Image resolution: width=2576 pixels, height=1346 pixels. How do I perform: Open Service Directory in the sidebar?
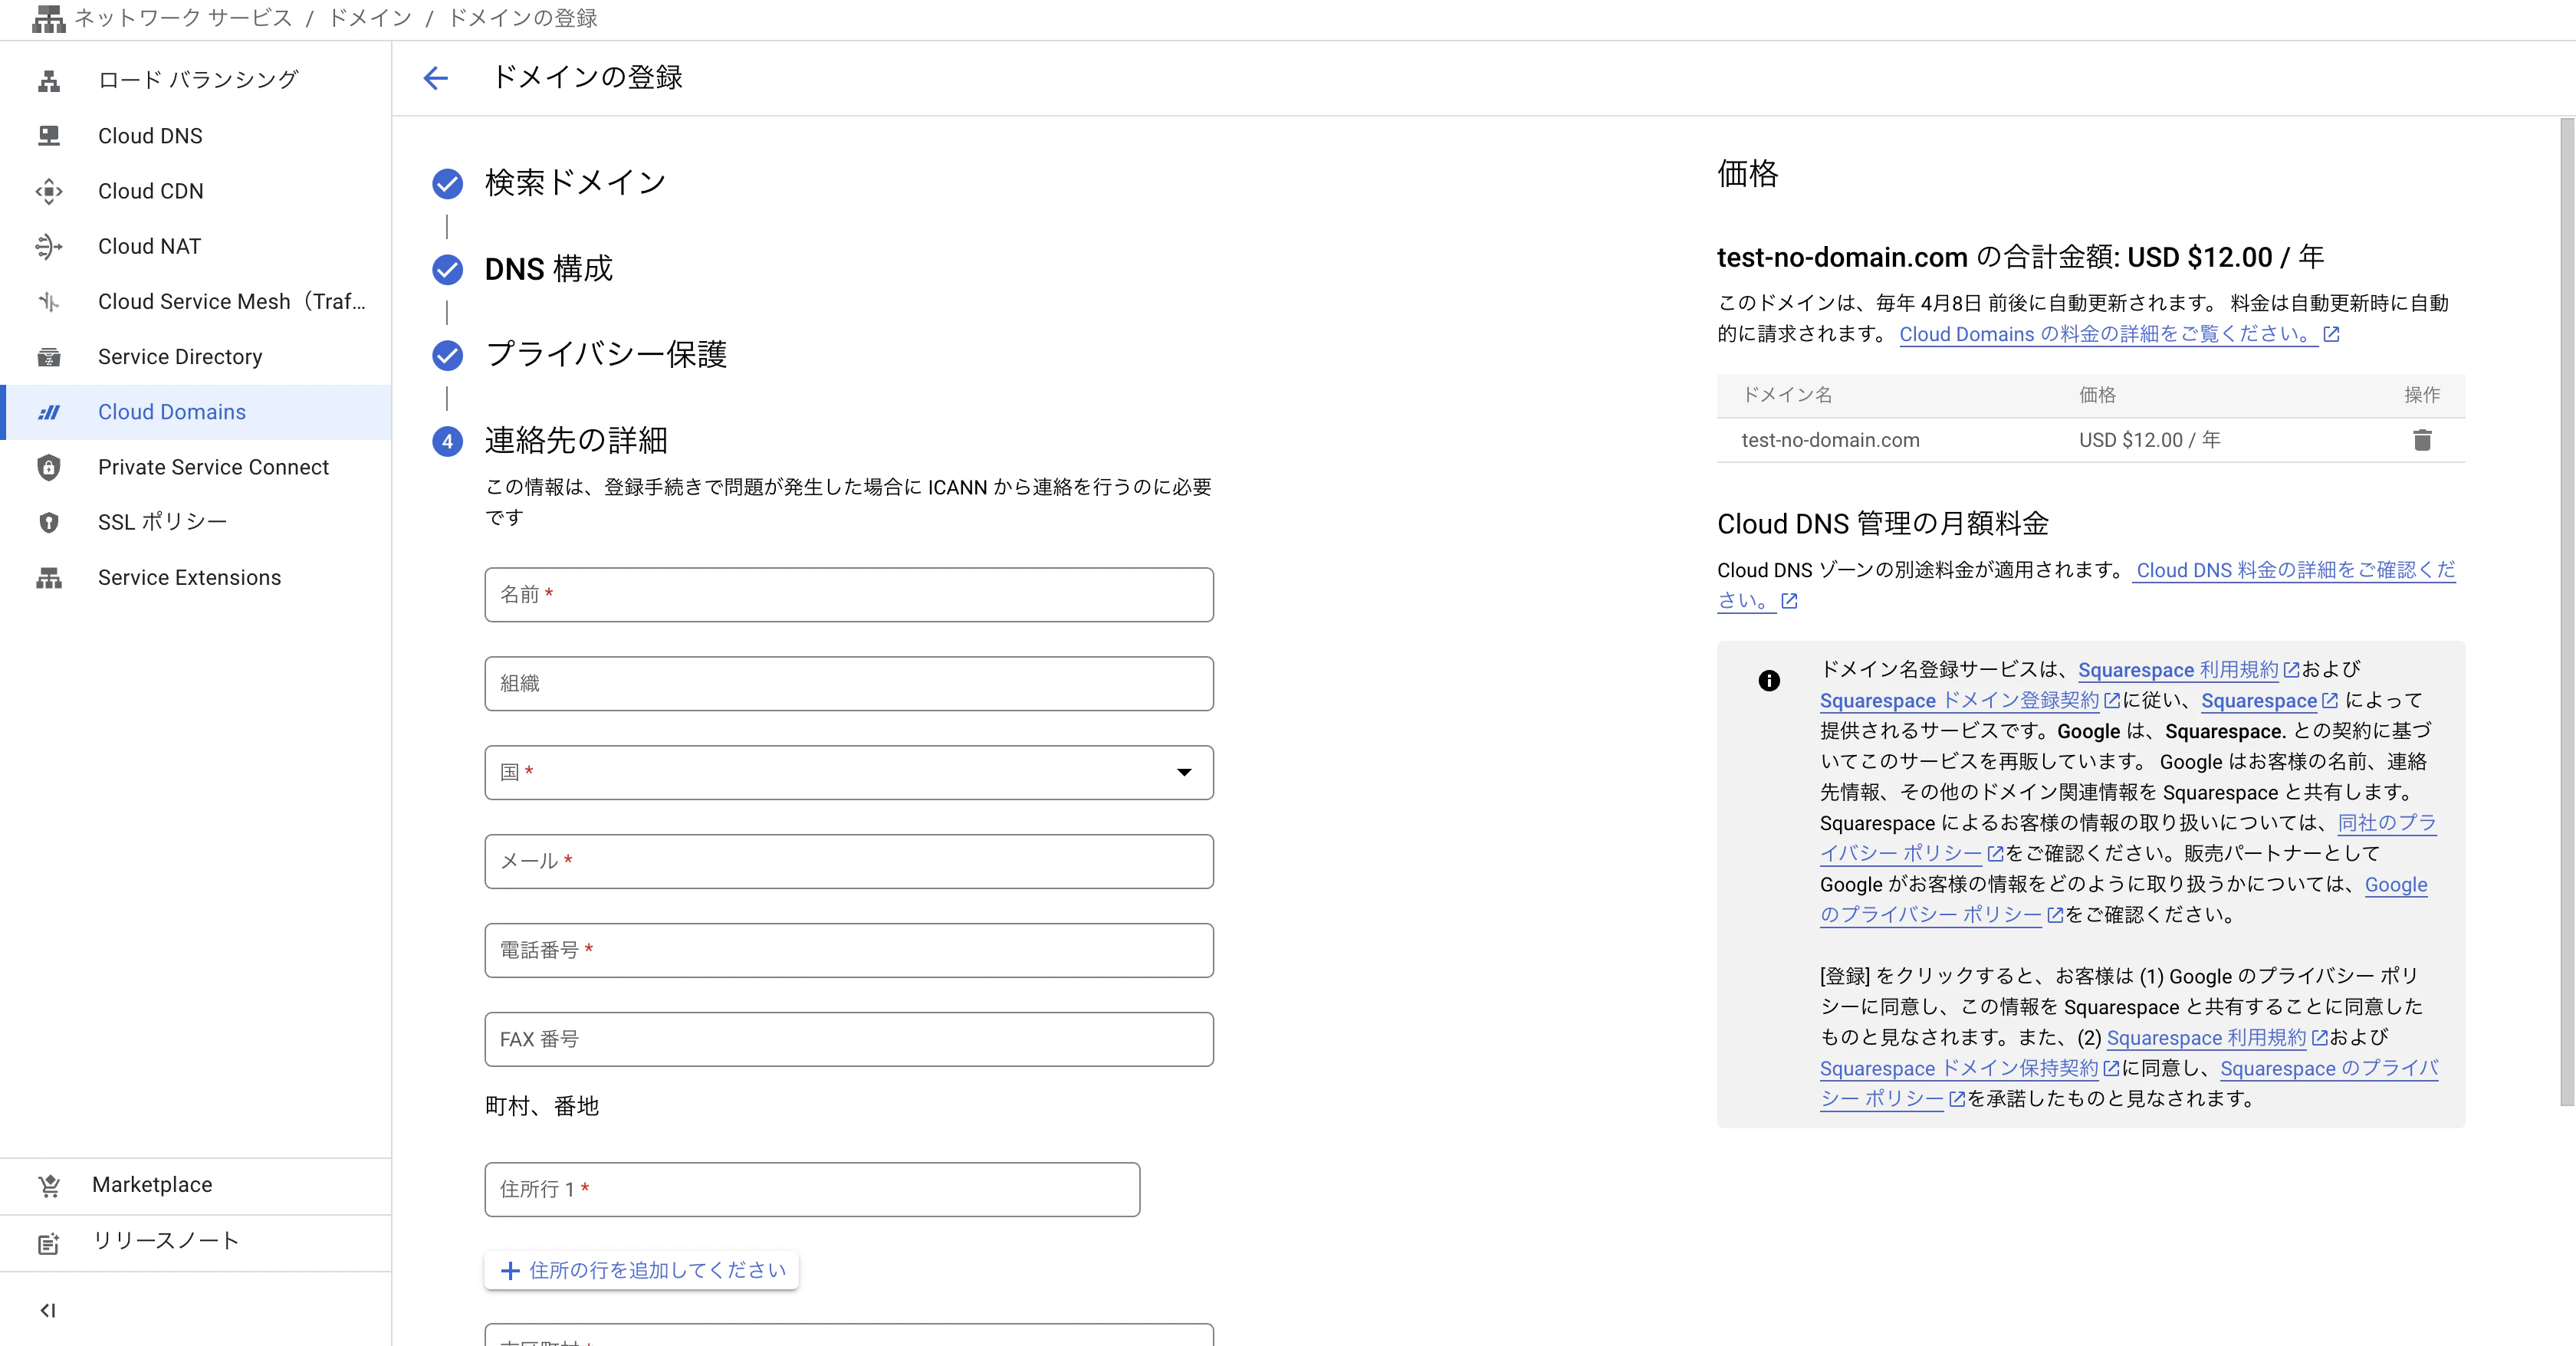(x=196, y=357)
